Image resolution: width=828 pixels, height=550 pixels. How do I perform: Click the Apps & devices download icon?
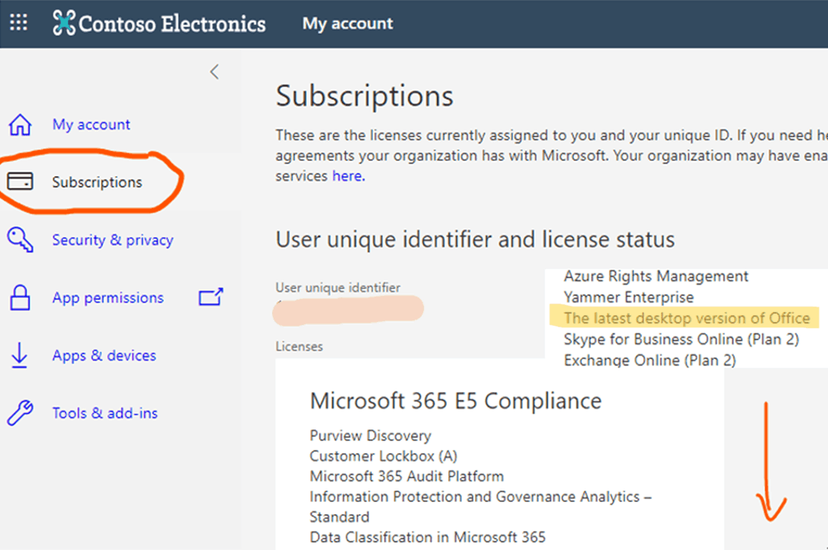[19, 355]
